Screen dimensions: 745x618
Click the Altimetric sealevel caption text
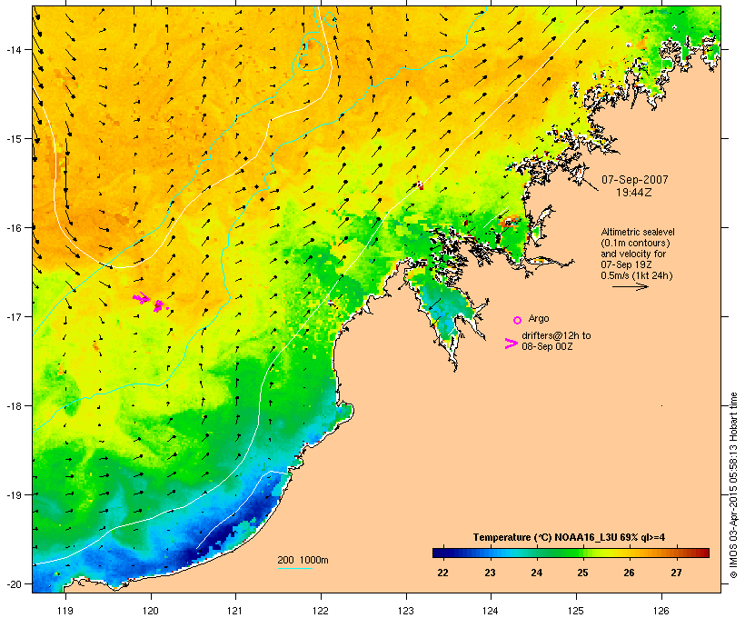coord(638,232)
